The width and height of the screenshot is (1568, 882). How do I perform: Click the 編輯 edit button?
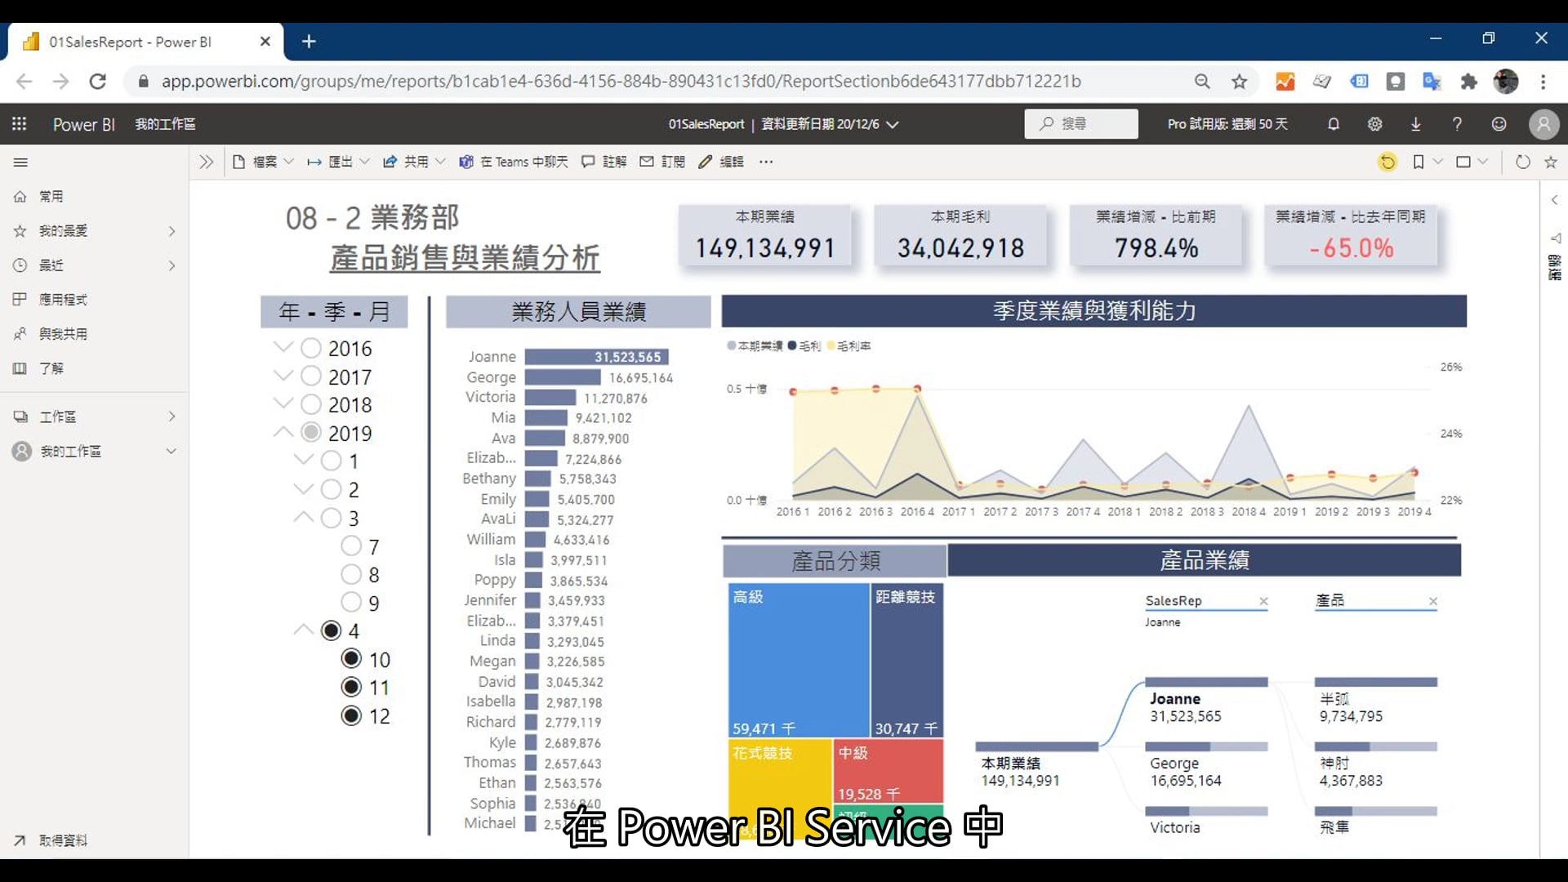(x=721, y=162)
